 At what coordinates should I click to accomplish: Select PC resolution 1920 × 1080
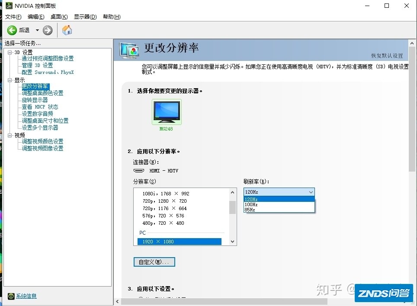179,242
